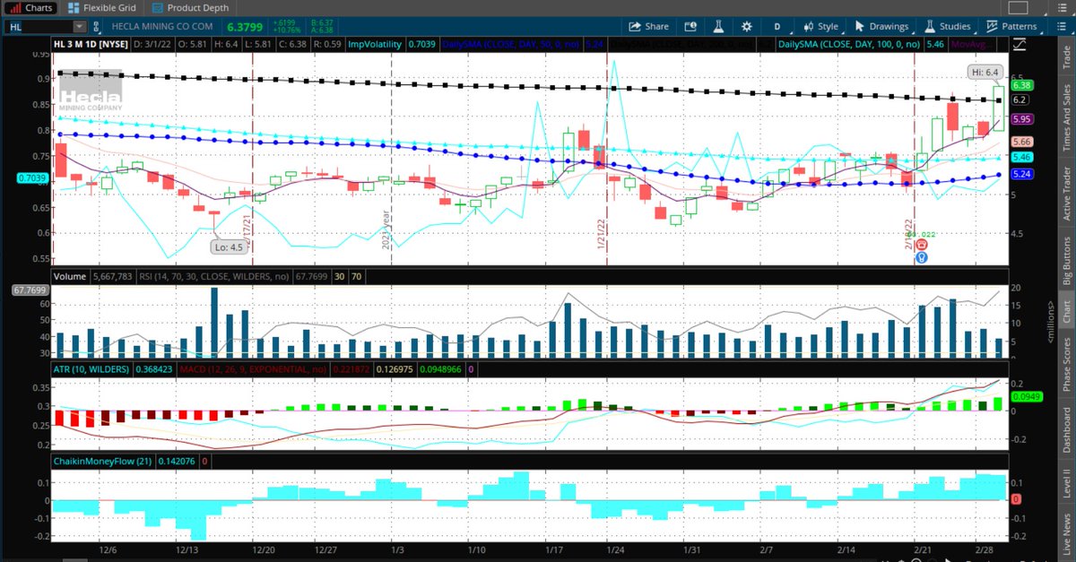Open the Product Depth tab
Viewport: 1076px width, 562px height.
[x=190, y=7]
